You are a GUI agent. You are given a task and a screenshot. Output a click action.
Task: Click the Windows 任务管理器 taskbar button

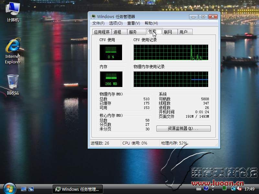pyautogui.click(x=78, y=189)
